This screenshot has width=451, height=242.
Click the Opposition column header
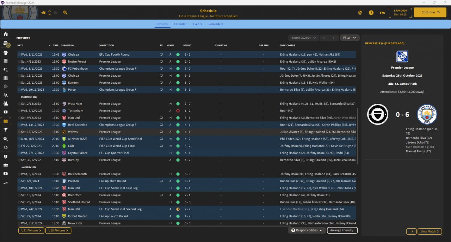point(68,45)
